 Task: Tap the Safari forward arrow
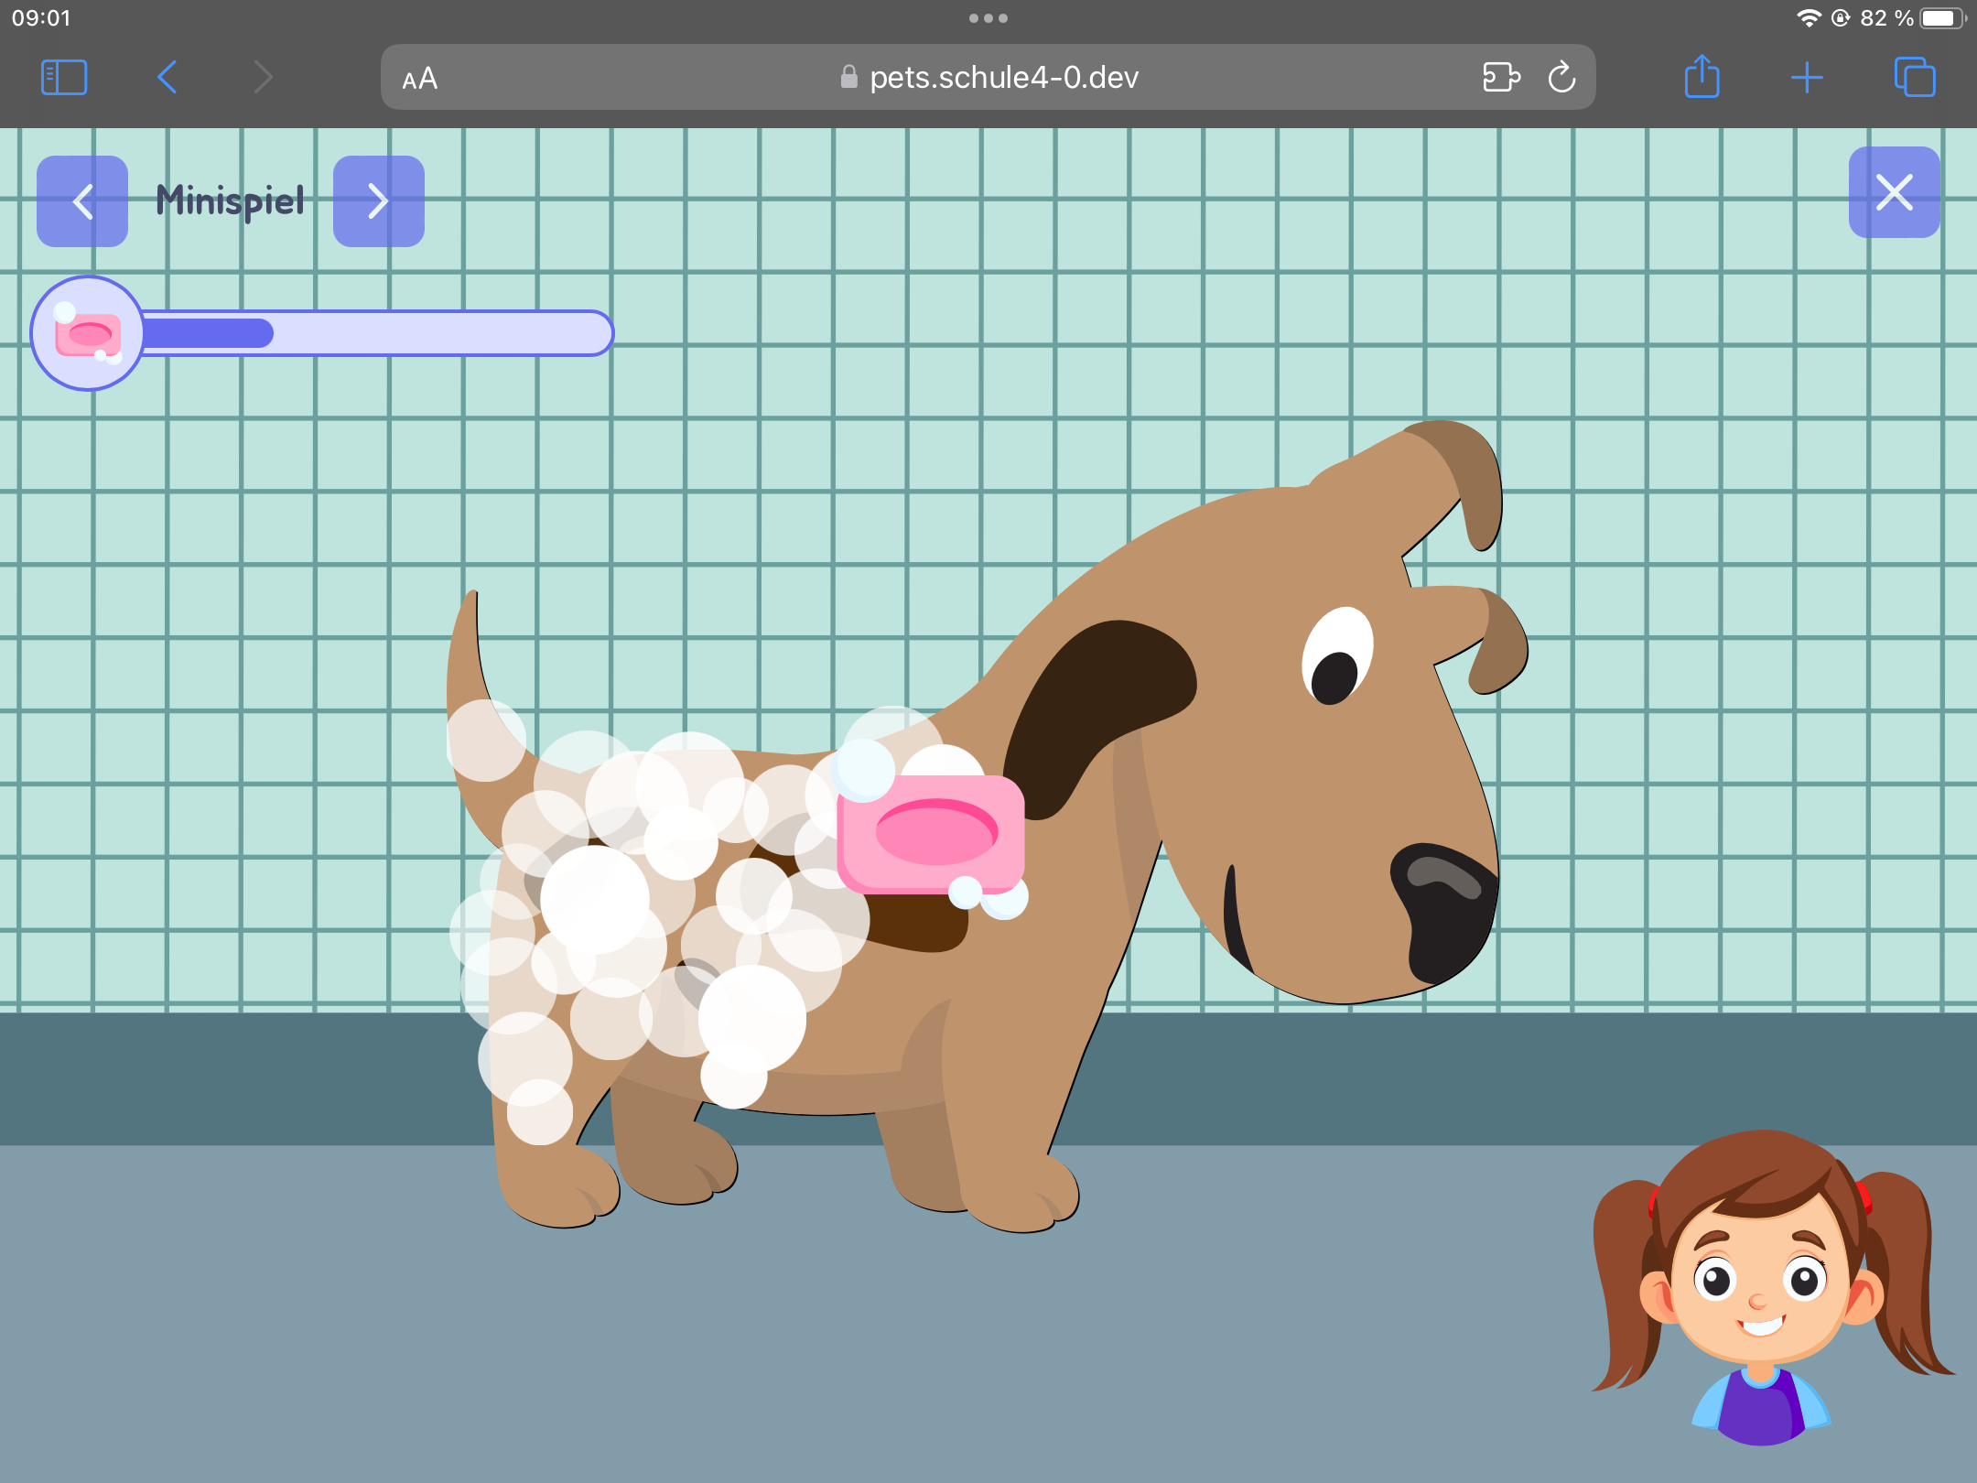(x=264, y=78)
